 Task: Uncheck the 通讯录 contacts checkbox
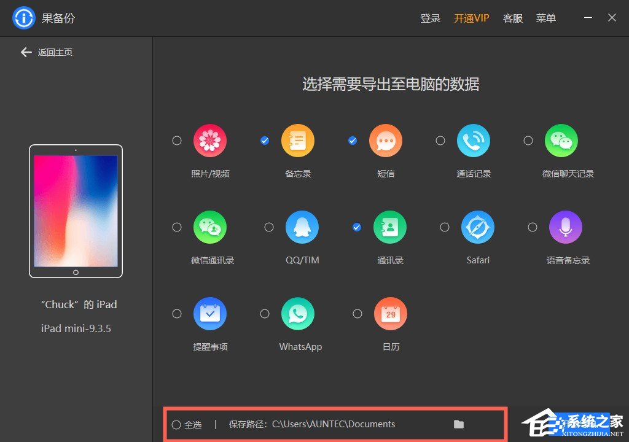[x=356, y=227]
